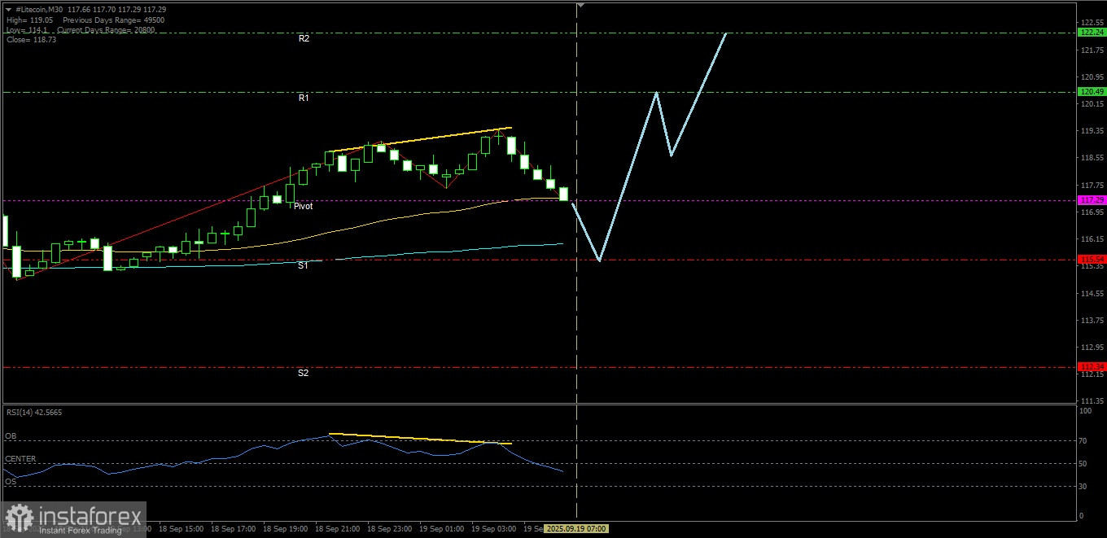The width and height of the screenshot is (1107, 538).
Task: Click 70 on the RSI scale
Action: [1083, 440]
